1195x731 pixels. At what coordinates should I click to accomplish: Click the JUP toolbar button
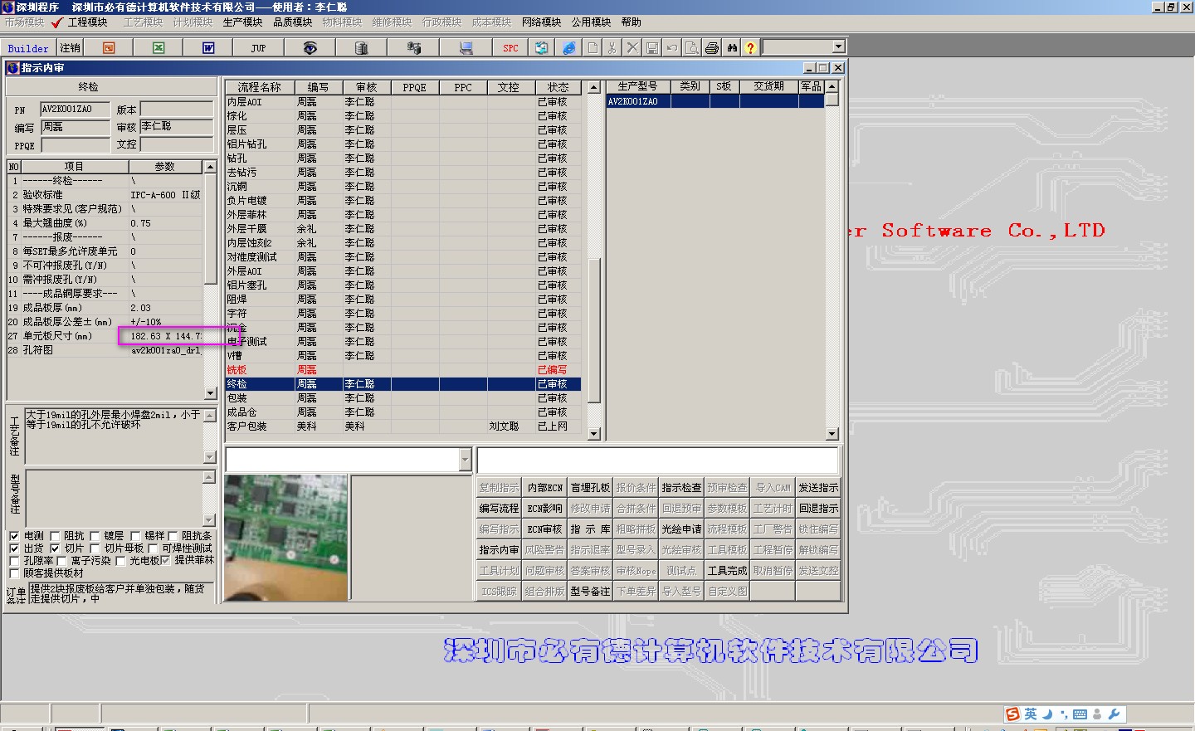[259, 48]
